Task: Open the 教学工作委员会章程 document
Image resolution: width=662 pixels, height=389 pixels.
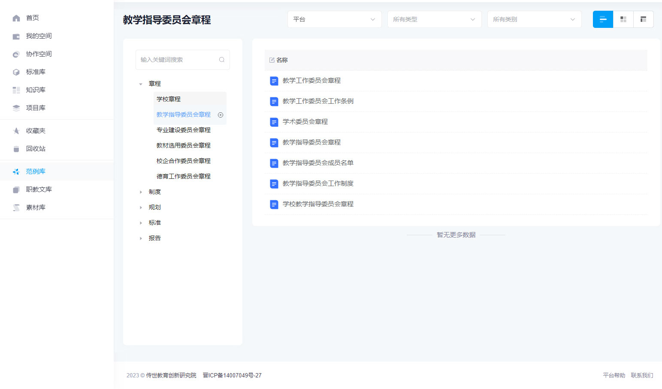Action: pos(311,81)
